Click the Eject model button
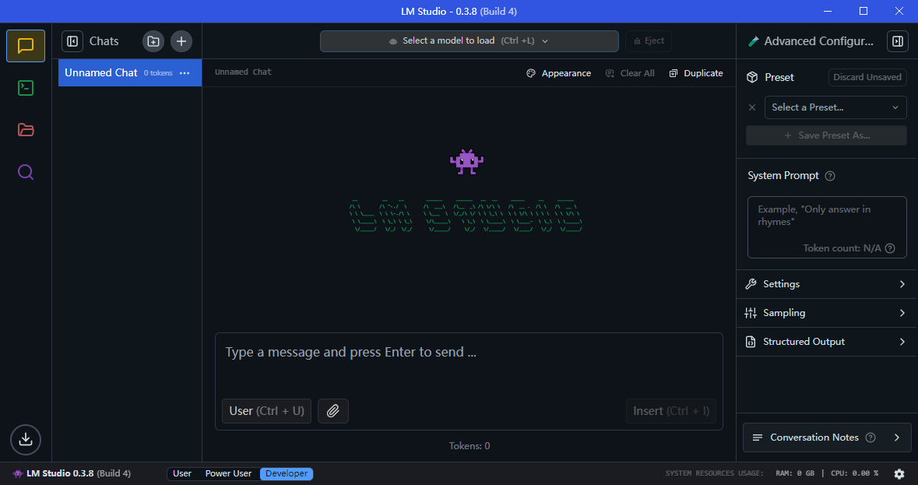 pyautogui.click(x=649, y=41)
